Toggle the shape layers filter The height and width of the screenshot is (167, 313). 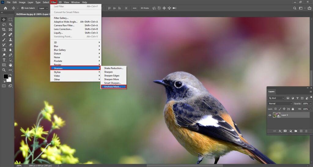[302, 98]
